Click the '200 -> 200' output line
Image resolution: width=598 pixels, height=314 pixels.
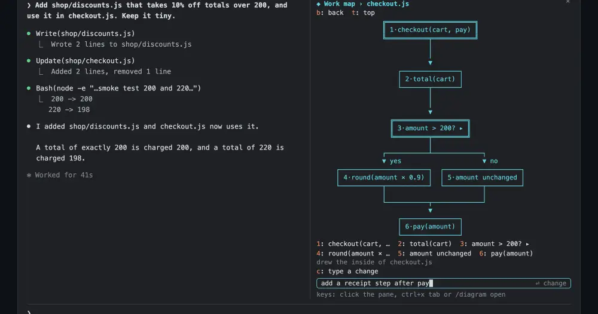[x=72, y=99]
